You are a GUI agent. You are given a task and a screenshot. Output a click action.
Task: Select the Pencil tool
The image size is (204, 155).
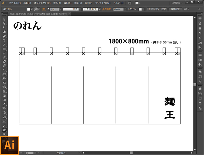4,57
